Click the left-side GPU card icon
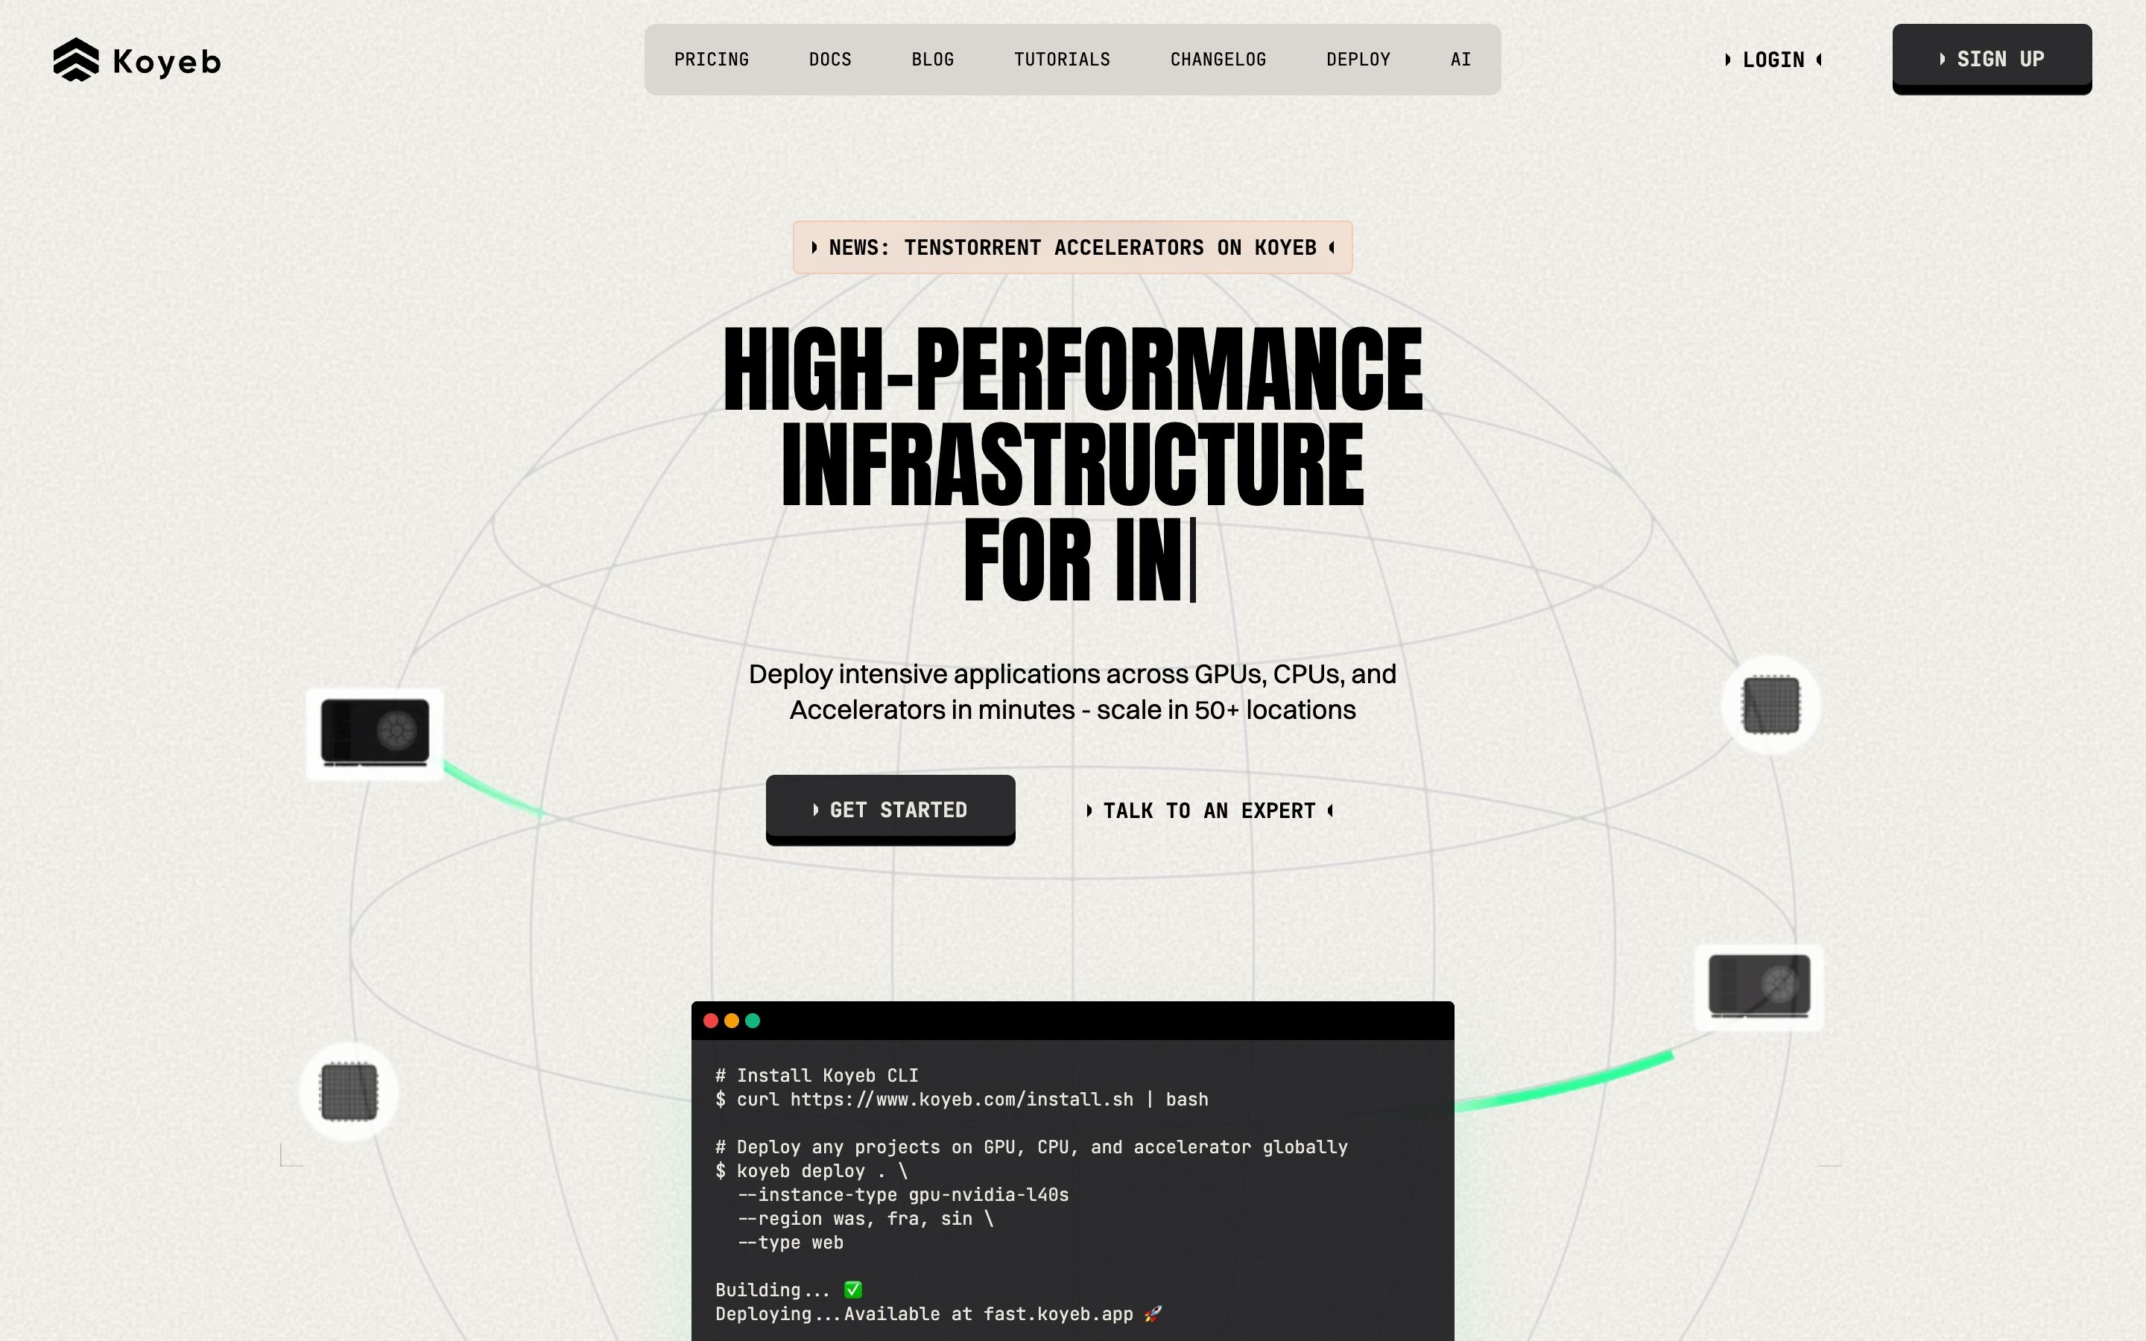 (x=374, y=734)
